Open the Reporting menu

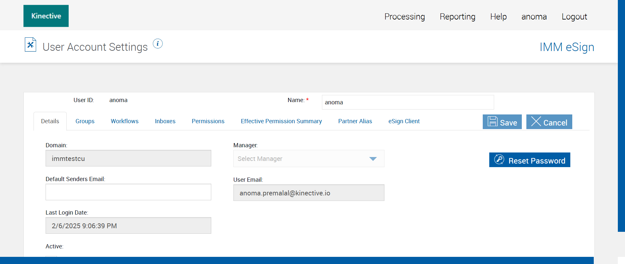(x=457, y=17)
